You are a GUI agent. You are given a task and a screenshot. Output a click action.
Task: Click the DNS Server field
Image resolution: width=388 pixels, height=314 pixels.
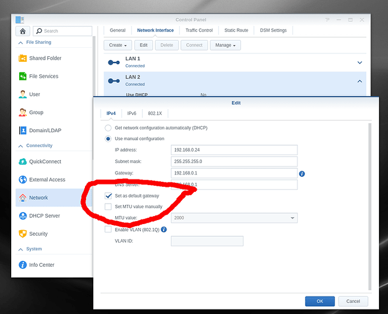(234, 185)
